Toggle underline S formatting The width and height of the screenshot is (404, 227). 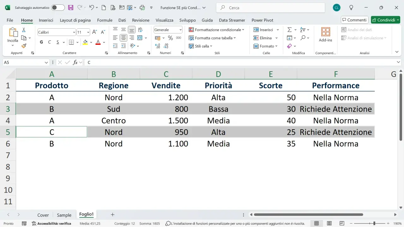(58, 42)
